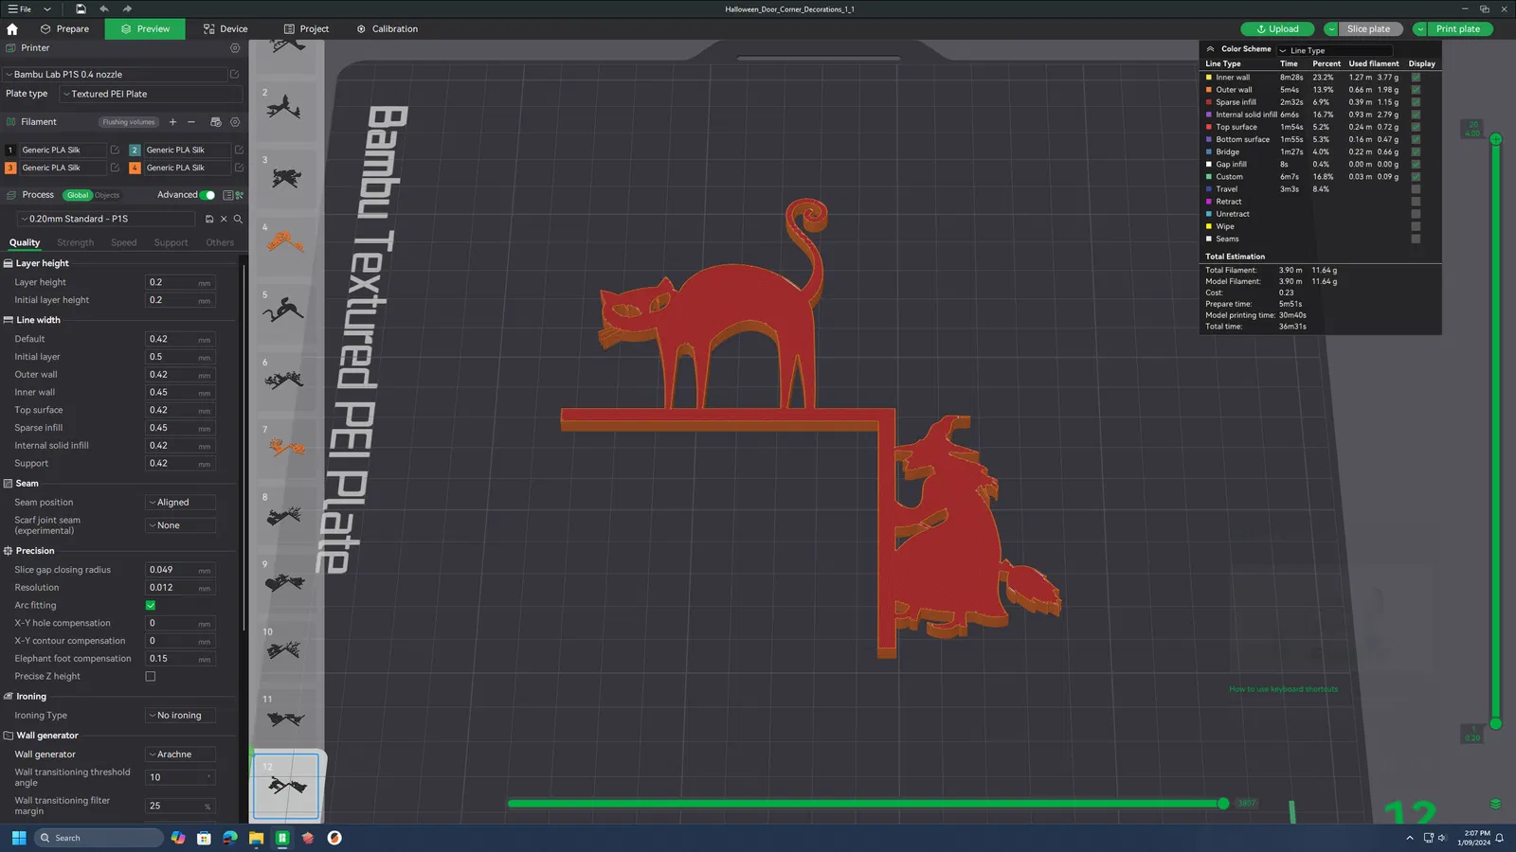
Task: Change the Color Scheme Line Type dropdown
Action: pyautogui.click(x=1335, y=50)
